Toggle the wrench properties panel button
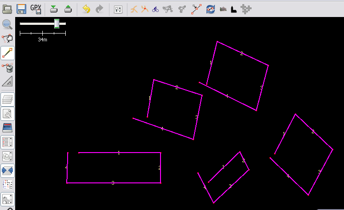The image size is (344, 210). 7,114
